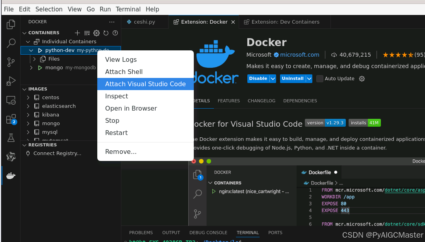425x242 pixels.
Task: Expand the Files folder under python-dev
Action: (x=34, y=59)
